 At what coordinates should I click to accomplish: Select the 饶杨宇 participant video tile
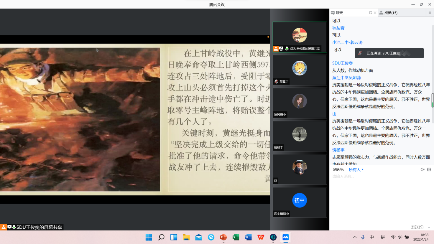point(300,136)
